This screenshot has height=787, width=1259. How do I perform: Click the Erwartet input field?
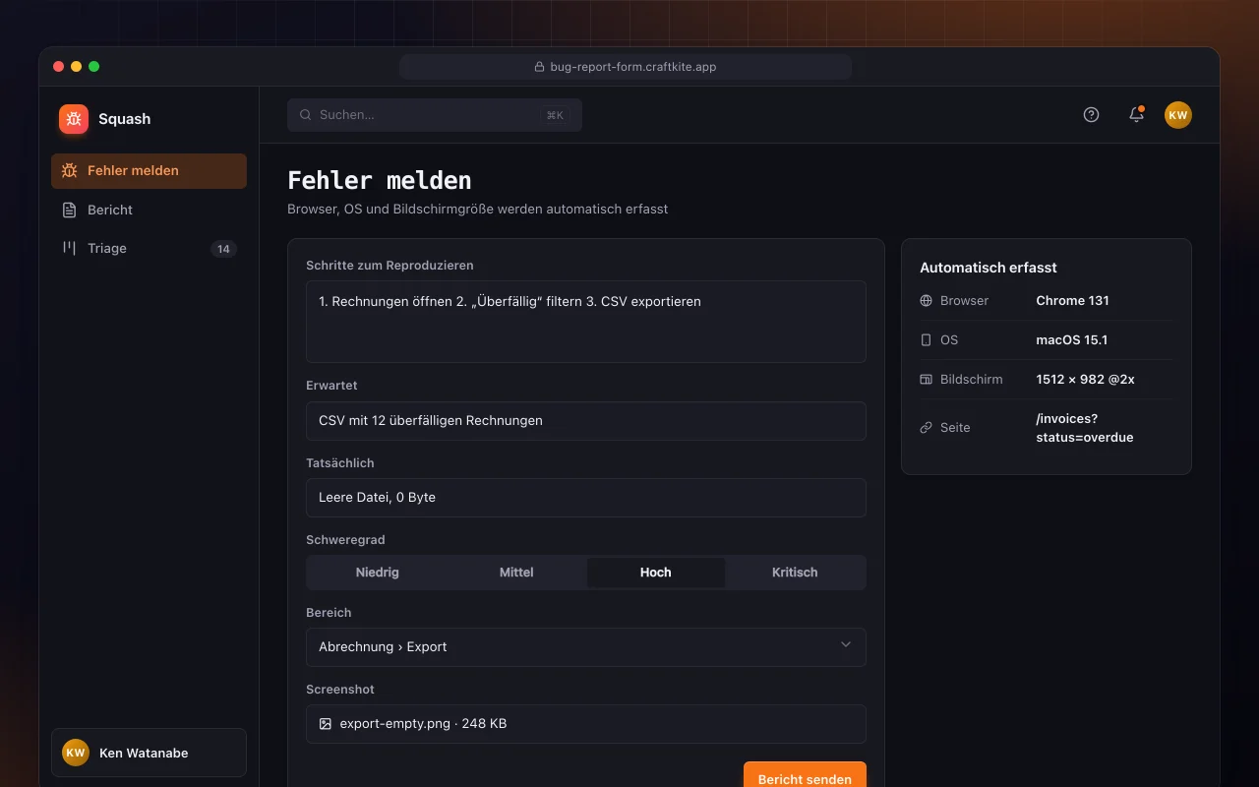tap(586, 421)
